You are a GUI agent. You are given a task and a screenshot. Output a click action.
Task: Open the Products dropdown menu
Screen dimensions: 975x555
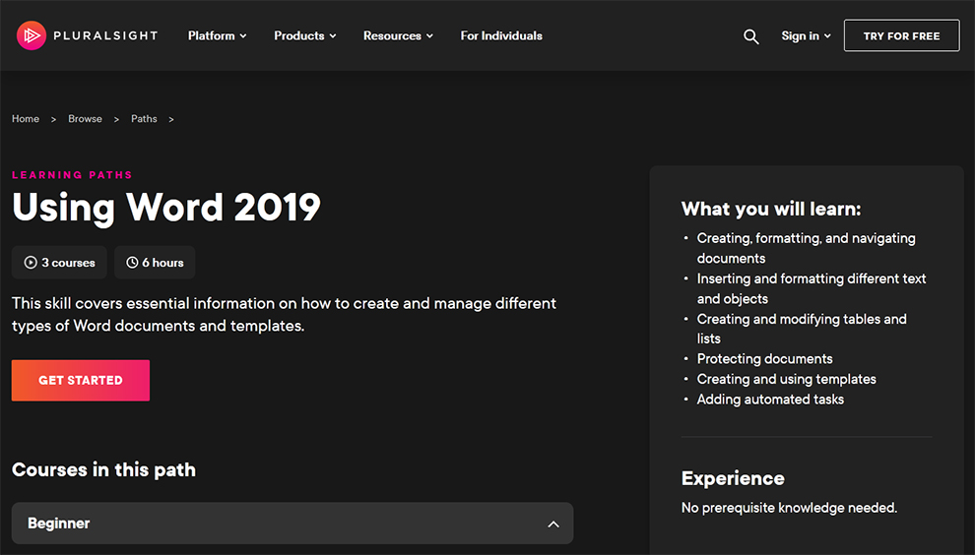pyautogui.click(x=304, y=36)
